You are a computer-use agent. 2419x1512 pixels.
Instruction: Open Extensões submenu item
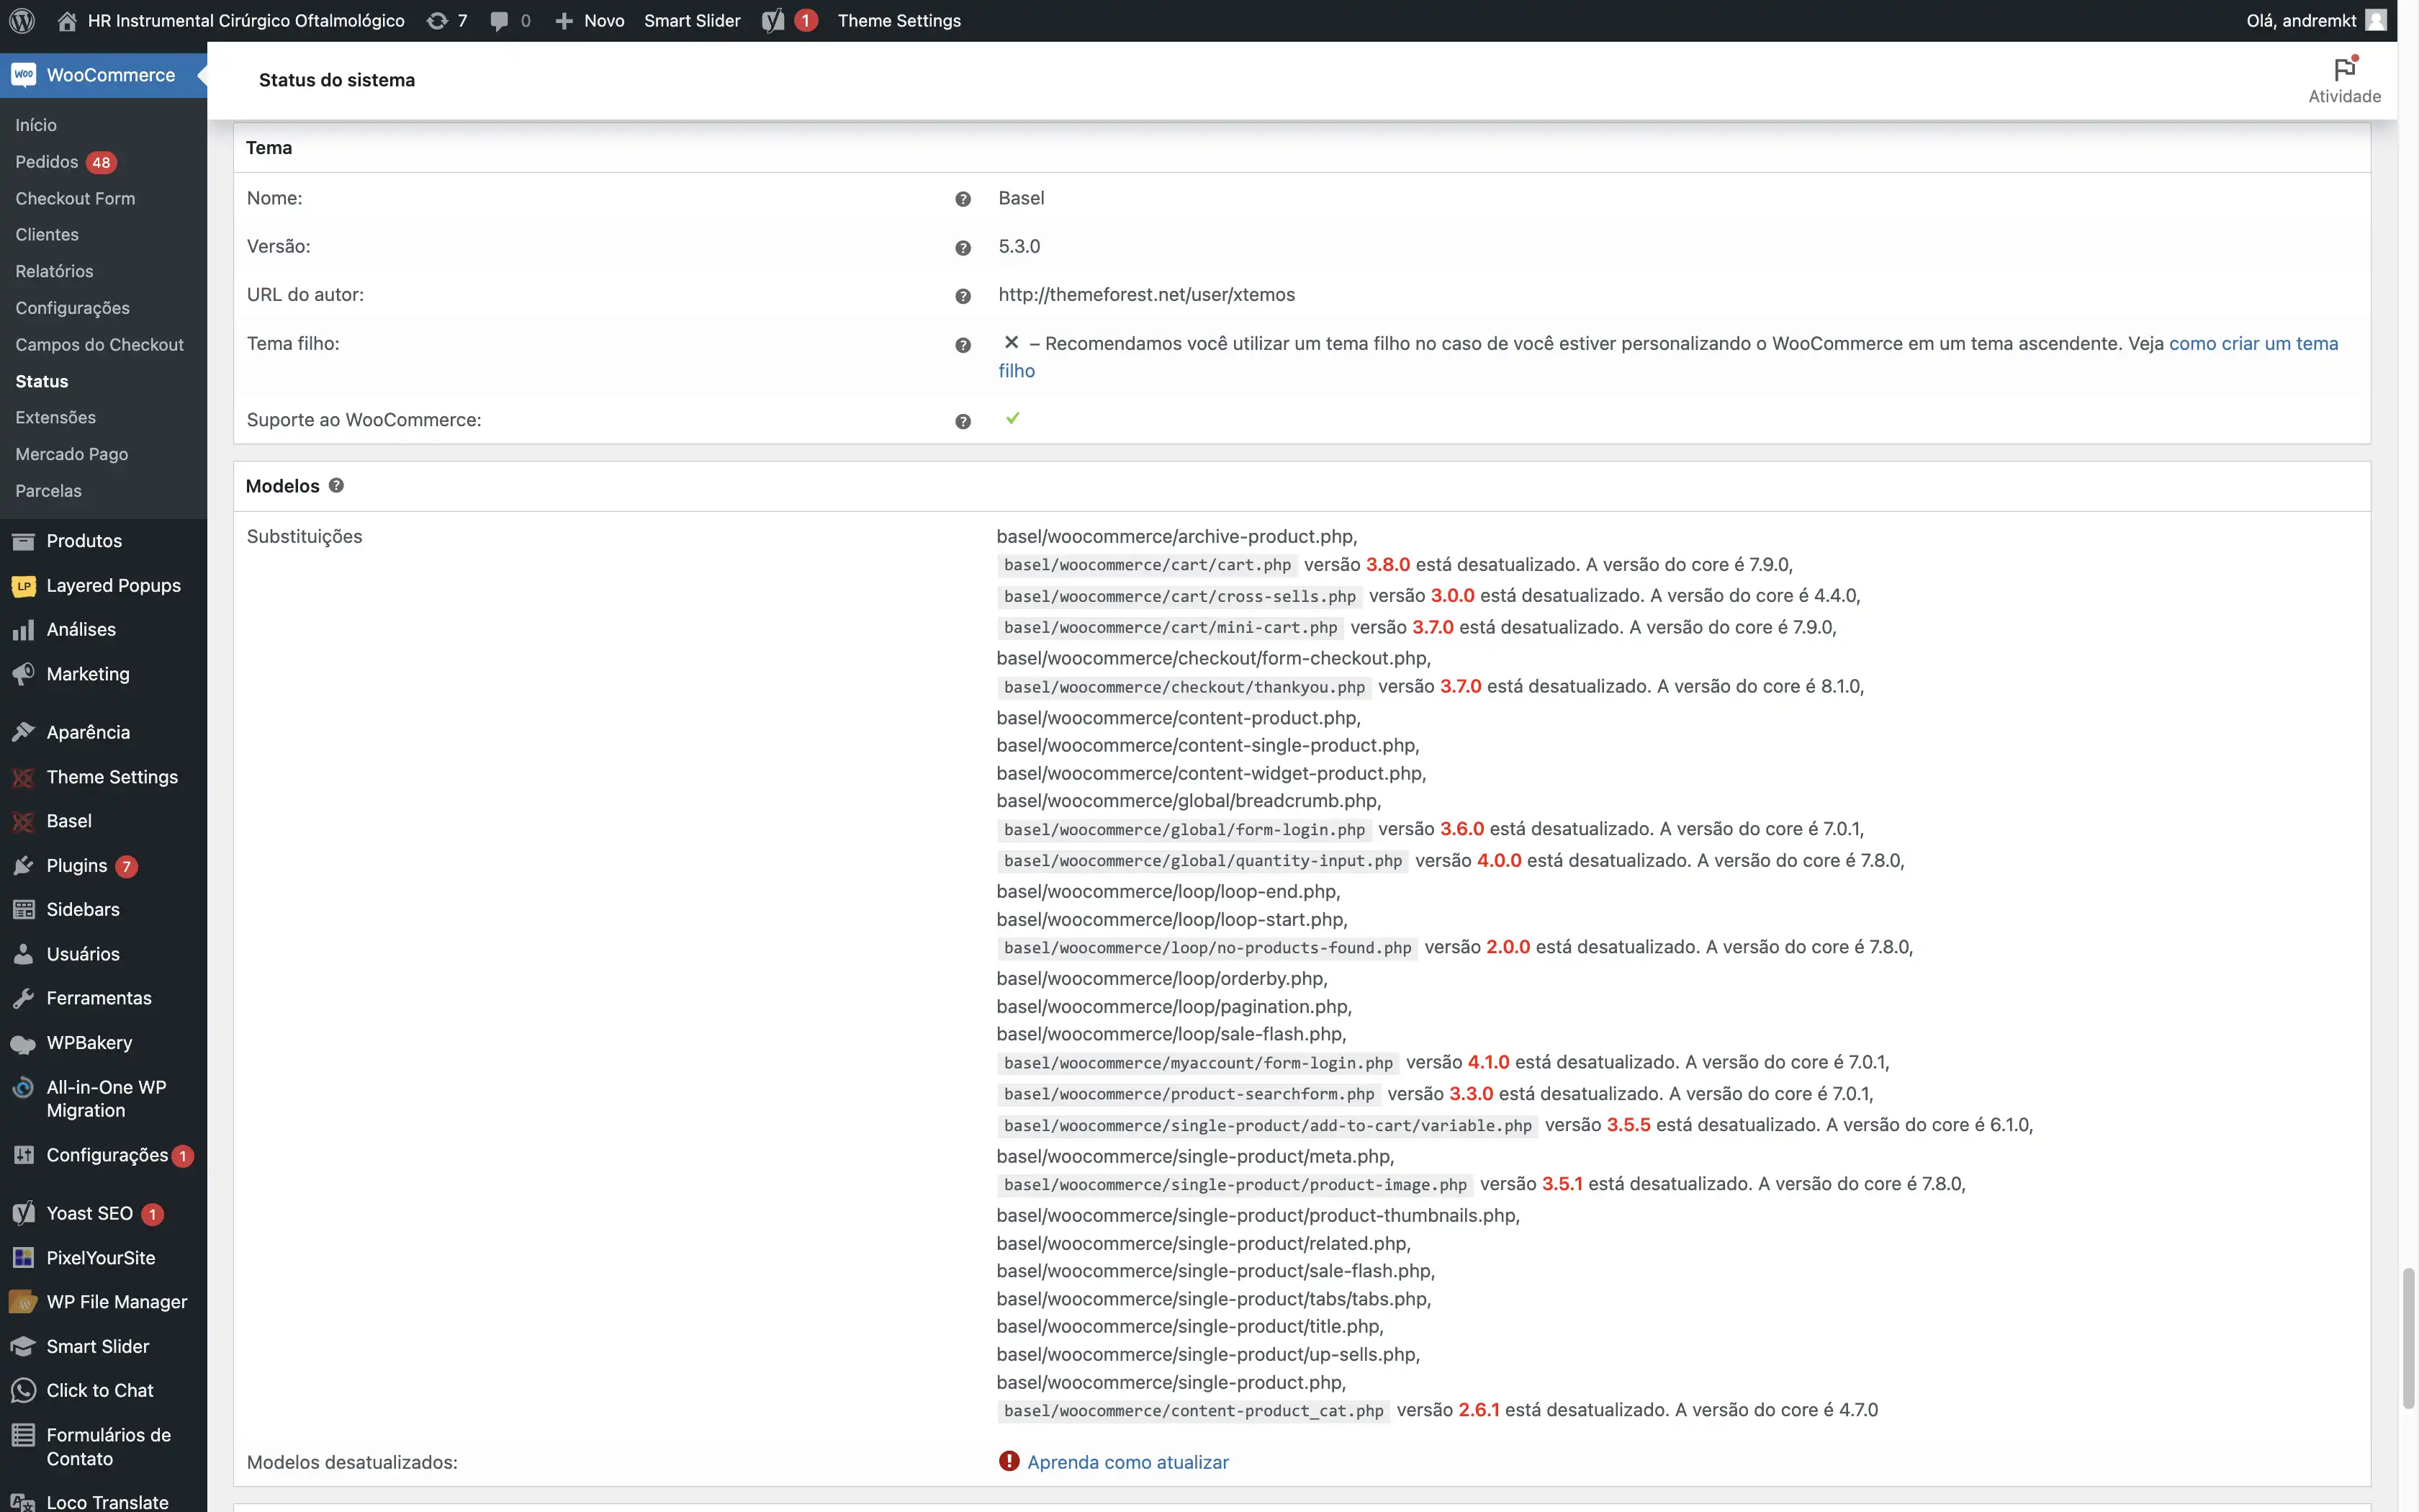click(55, 417)
